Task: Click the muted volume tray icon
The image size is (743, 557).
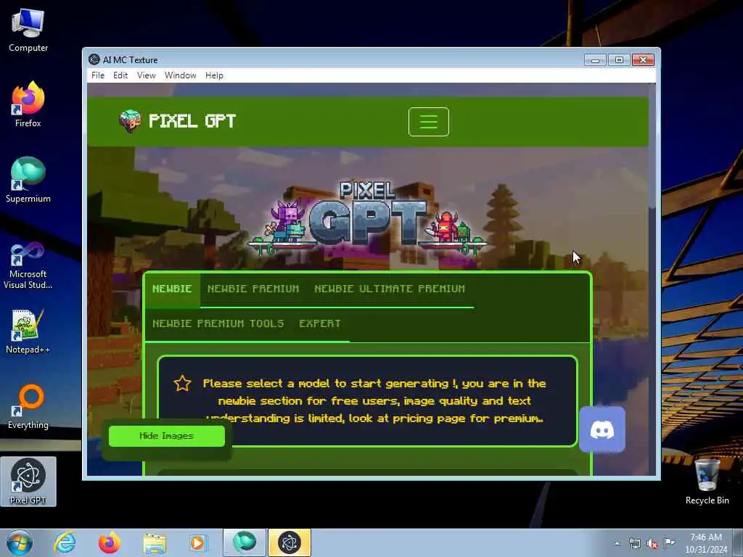Action: [652, 544]
